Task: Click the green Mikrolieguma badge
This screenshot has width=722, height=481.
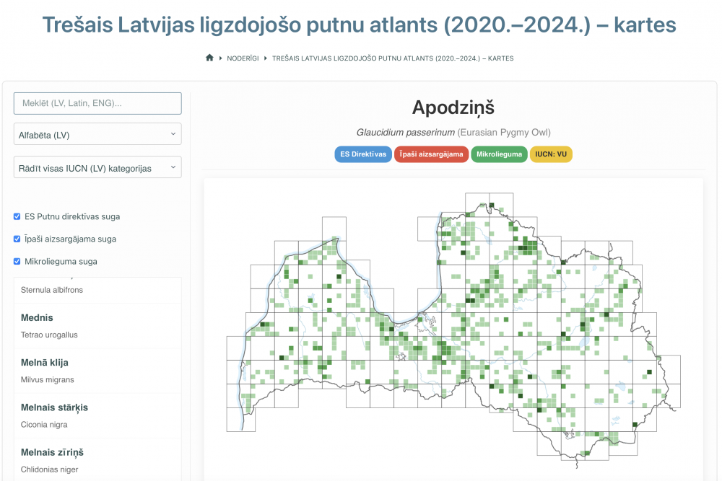Action: [x=499, y=154]
